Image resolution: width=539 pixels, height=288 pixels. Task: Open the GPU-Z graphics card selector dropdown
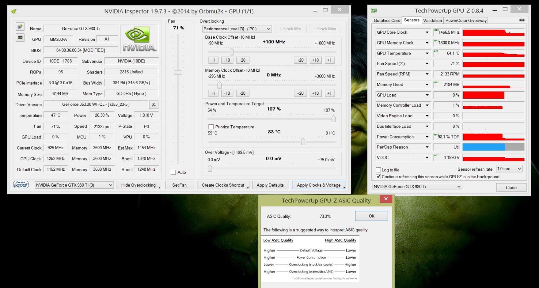point(417,187)
